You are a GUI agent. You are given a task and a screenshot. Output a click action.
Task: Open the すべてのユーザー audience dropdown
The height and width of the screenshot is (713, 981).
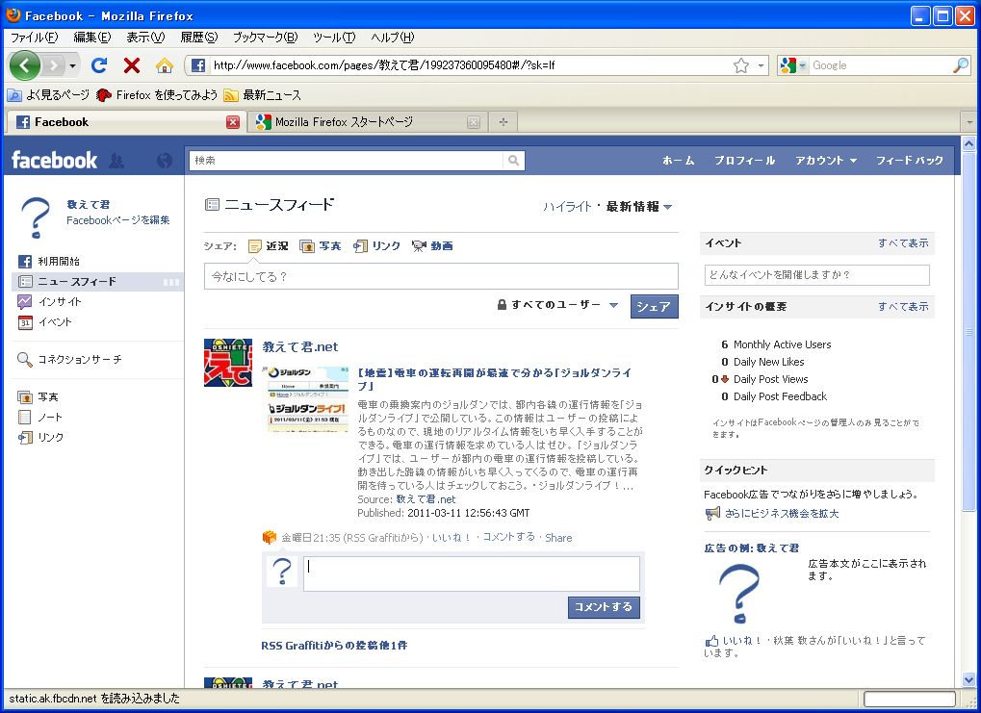(x=557, y=305)
